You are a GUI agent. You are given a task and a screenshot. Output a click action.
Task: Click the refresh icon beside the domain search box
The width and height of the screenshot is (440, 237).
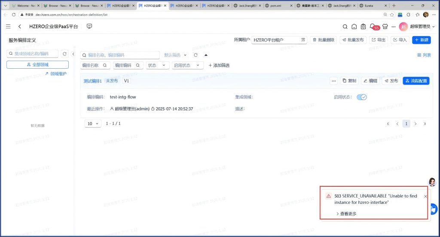65,54
